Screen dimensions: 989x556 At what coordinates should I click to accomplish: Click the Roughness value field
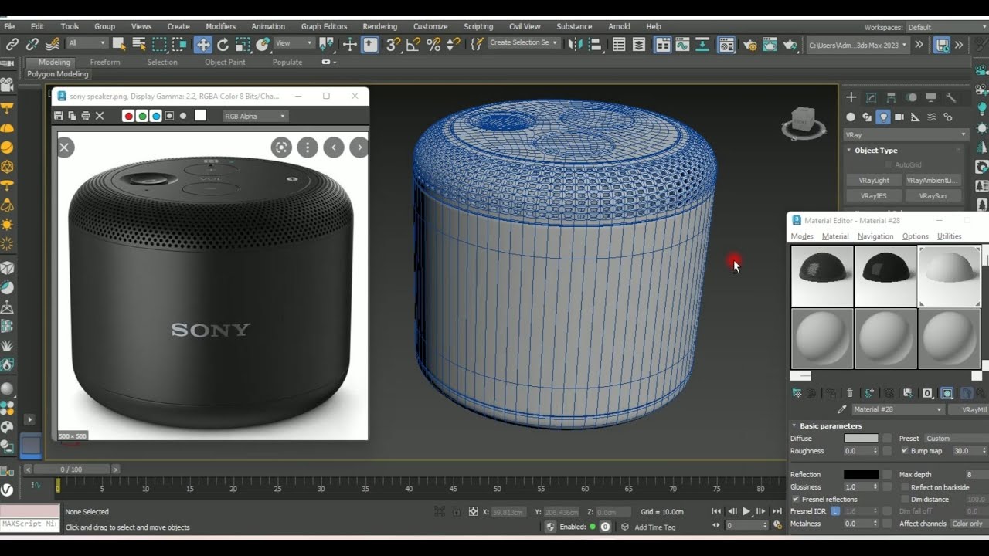coord(857,450)
